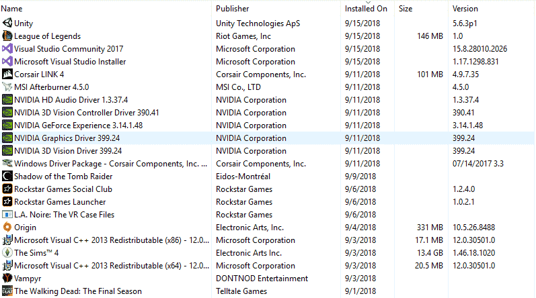Viewport: 536px width, 298px height.
Task: Select the "Corsair LINK 4" name
Action: coord(39,74)
